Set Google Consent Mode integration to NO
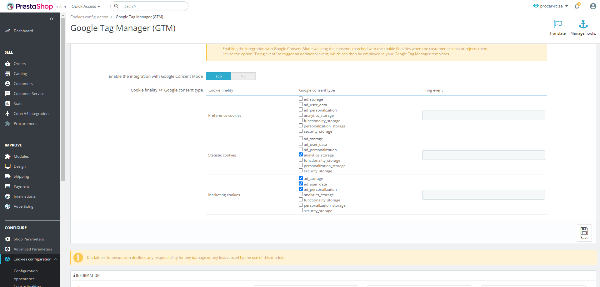 [243, 76]
